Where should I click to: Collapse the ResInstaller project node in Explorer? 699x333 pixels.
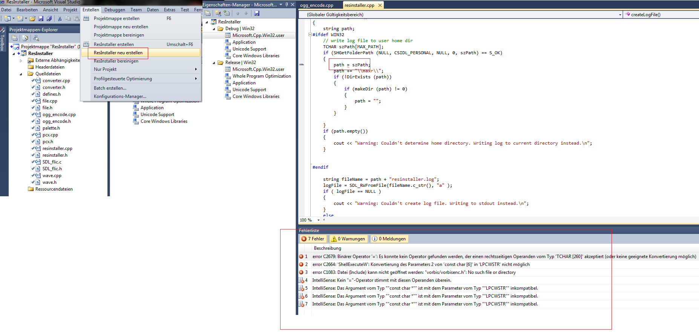click(14, 53)
